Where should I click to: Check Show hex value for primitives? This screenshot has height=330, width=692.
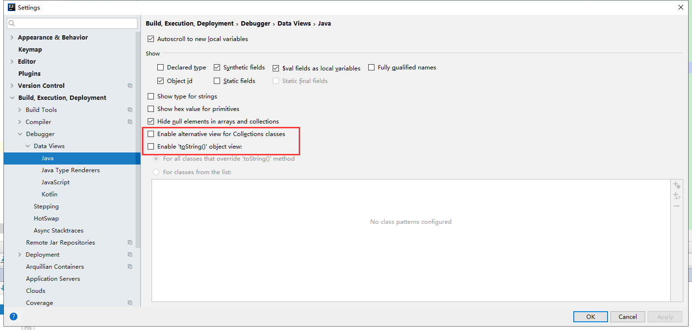[x=151, y=109]
